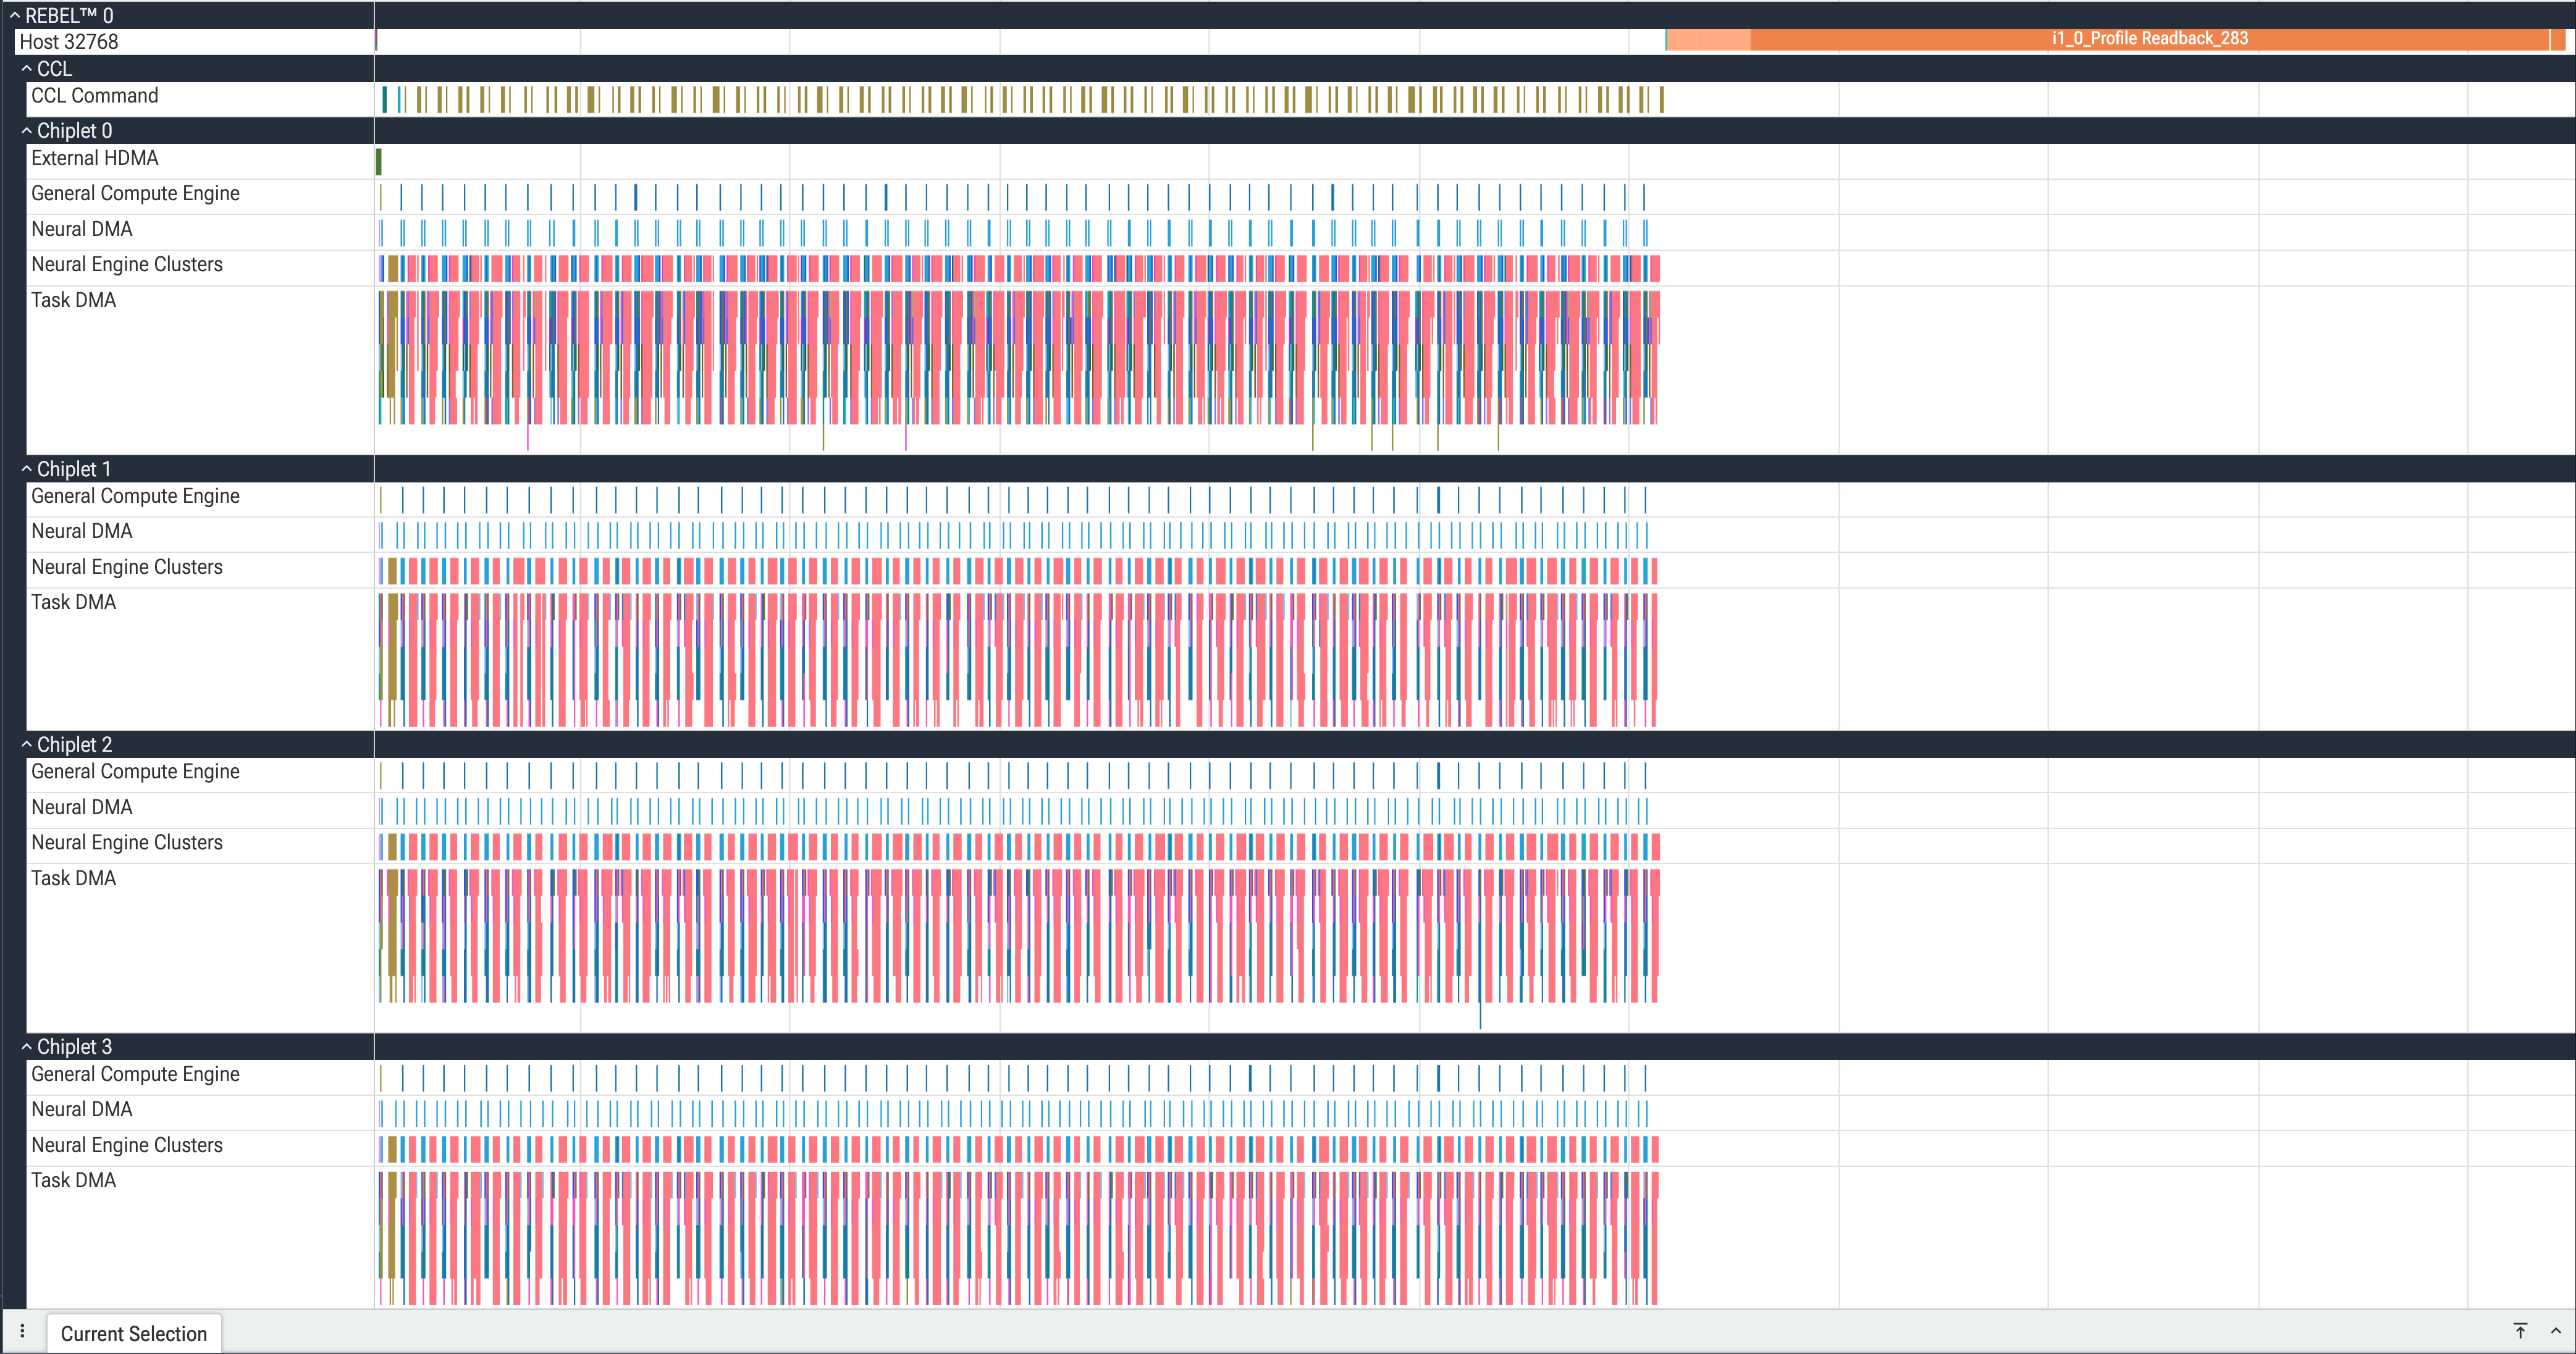Select the External HDMA track label

(x=95, y=159)
